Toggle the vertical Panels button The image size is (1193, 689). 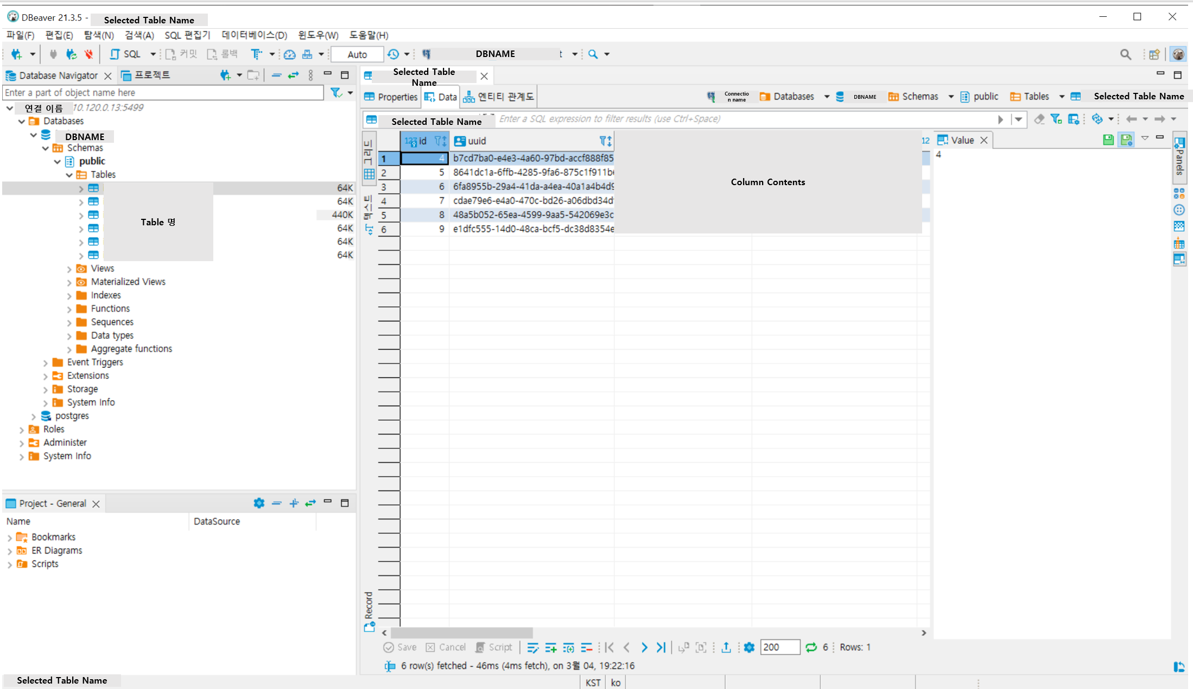click(x=1179, y=157)
